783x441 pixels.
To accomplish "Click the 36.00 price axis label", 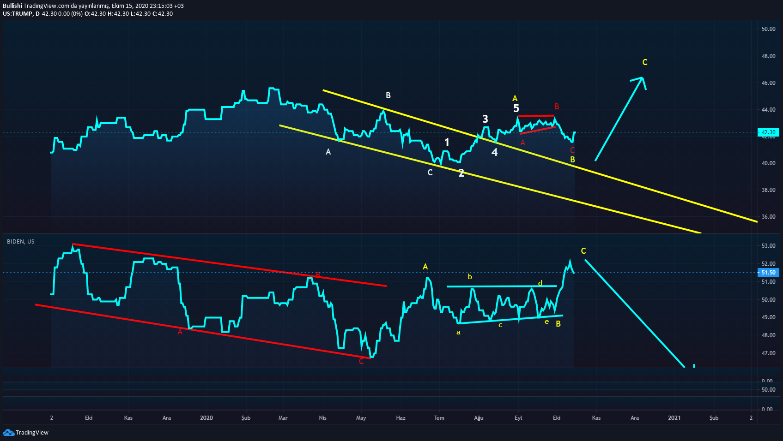I will point(769,217).
